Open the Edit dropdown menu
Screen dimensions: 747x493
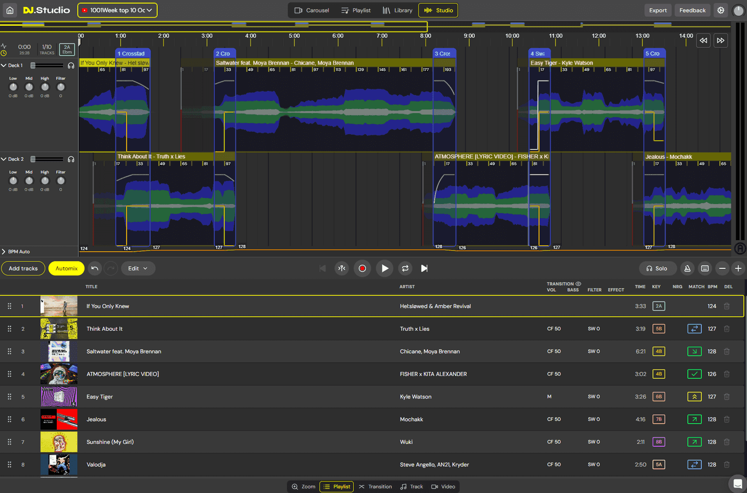[138, 268]
